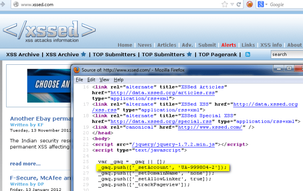
Task: Click the read more link
Action: pos(25,164)
